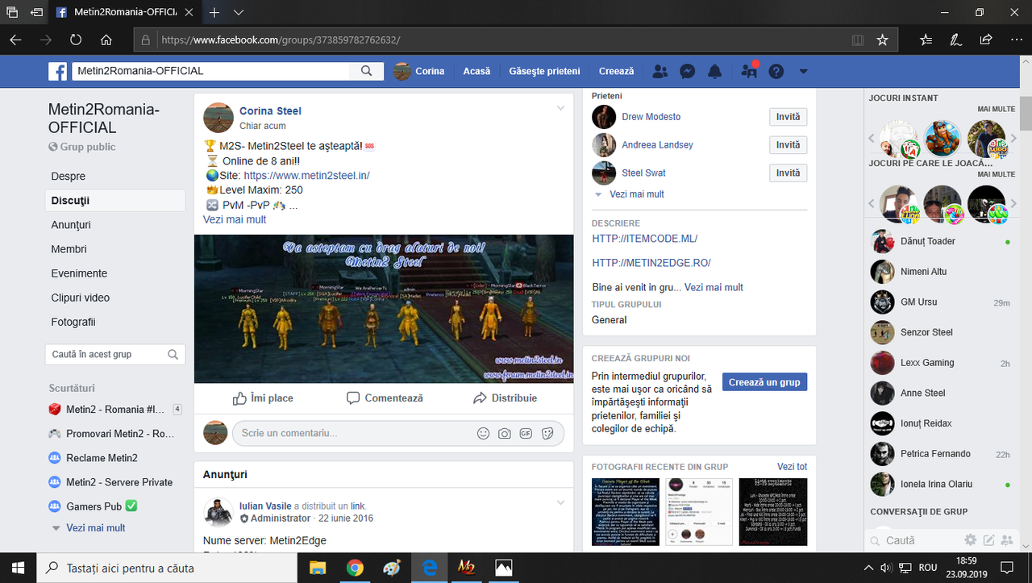
Task: Invite Steel Swat to the group
Action: [788, 173]
